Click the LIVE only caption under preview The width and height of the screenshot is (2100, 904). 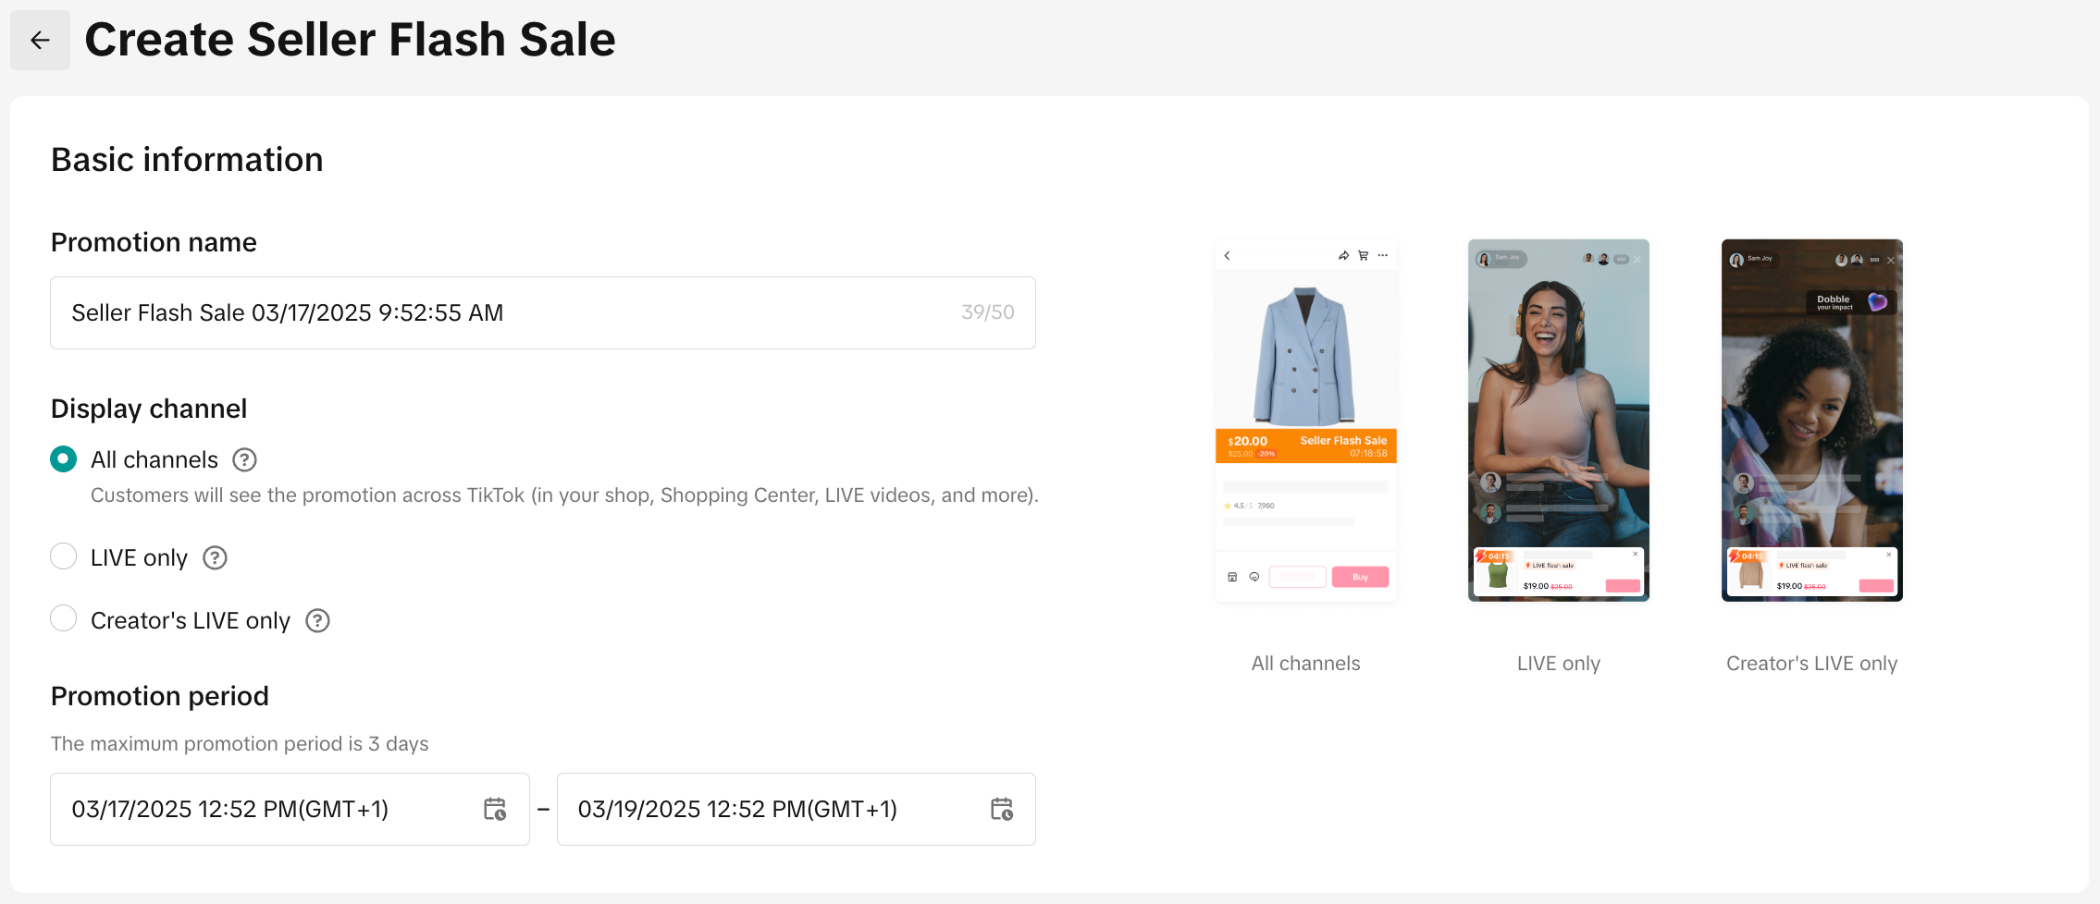pyautogui.click(x=1558, y=663)
